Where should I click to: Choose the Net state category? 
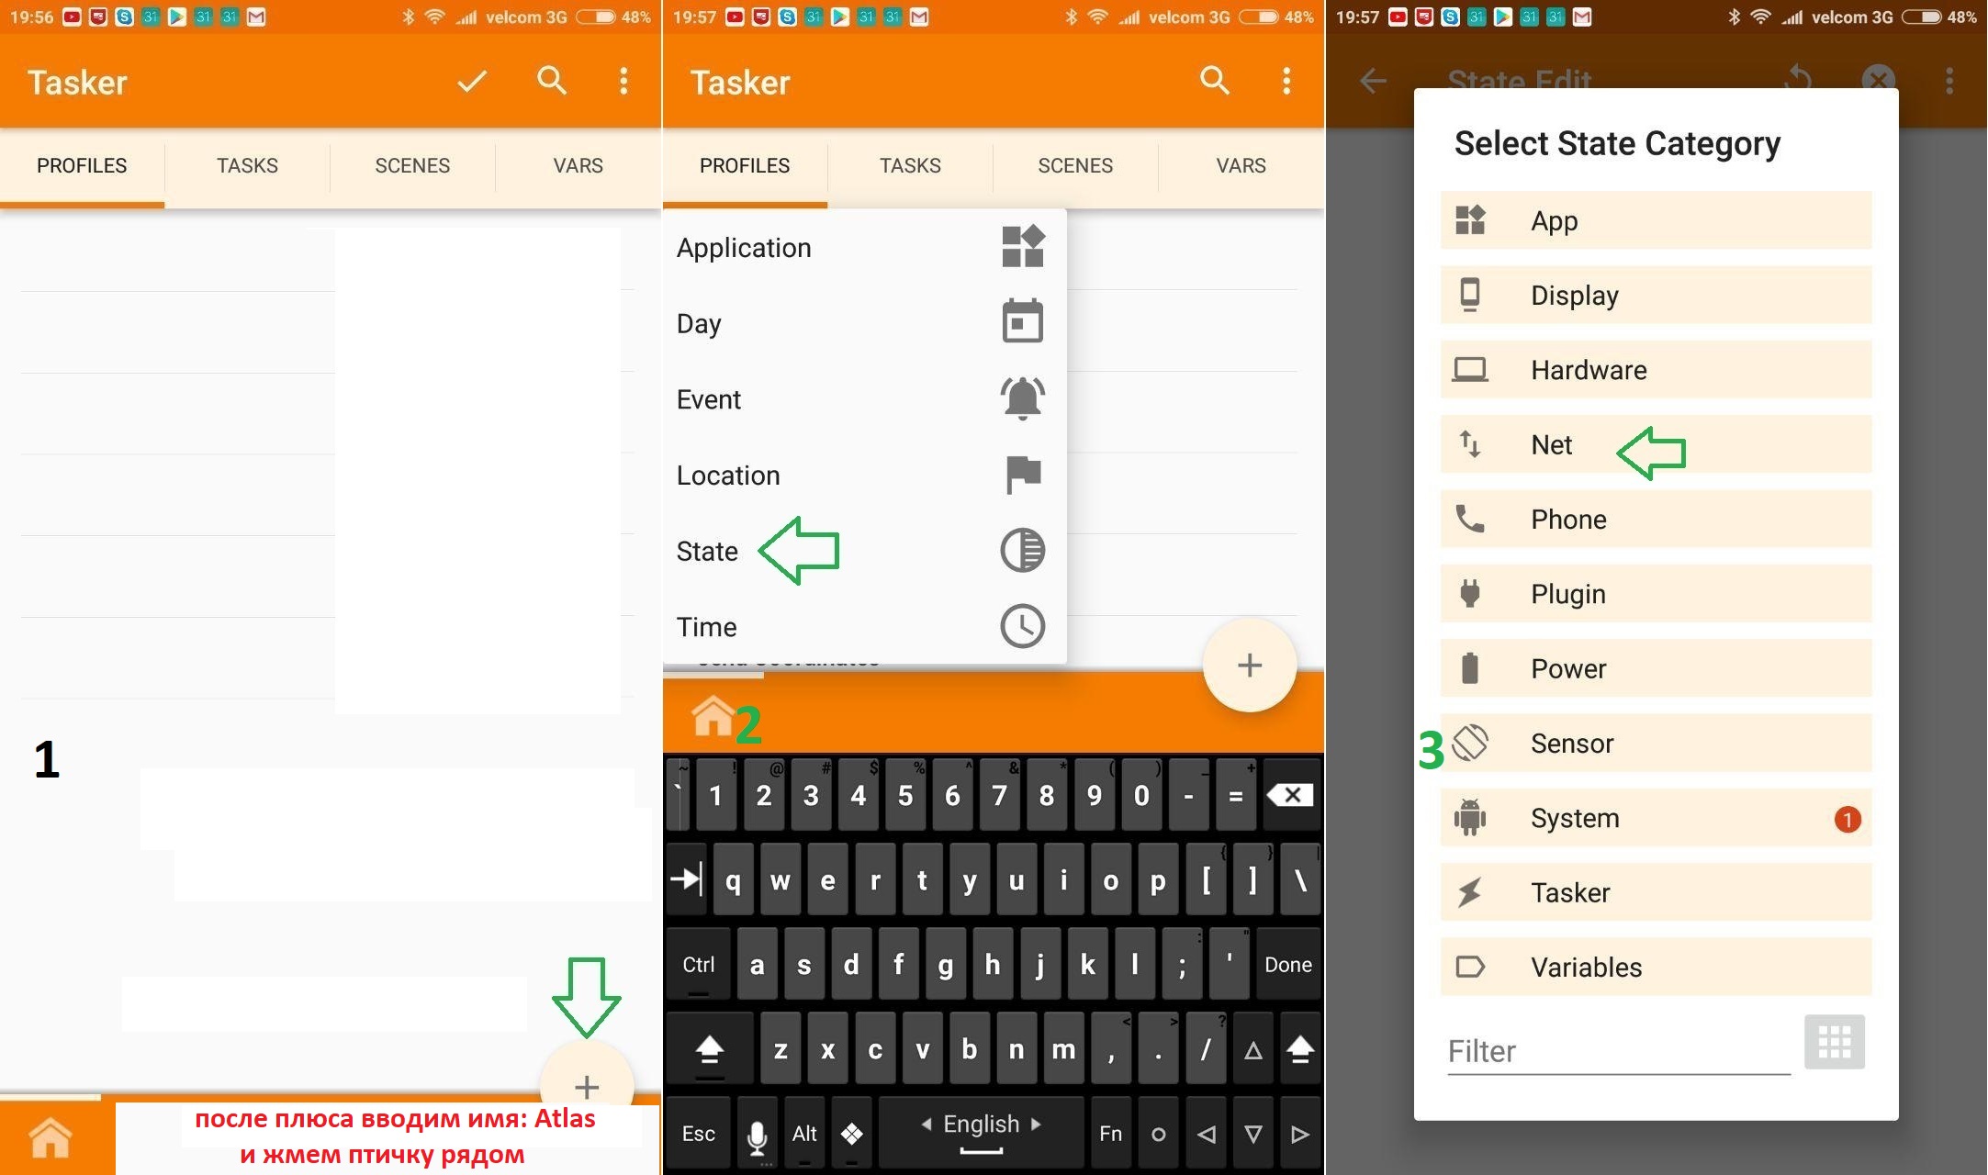pyautogui.click(x=1656, y=444)
